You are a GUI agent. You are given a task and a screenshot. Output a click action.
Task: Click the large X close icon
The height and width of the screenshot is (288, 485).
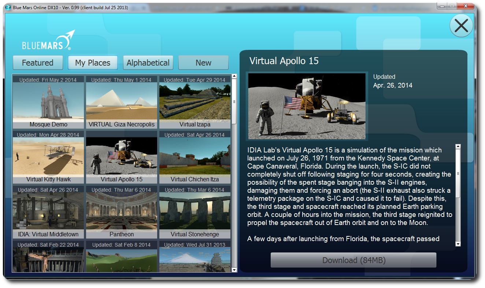pos(461,26)
